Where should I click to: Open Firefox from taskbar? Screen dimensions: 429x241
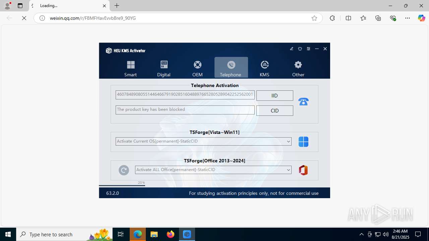point(171,234)
